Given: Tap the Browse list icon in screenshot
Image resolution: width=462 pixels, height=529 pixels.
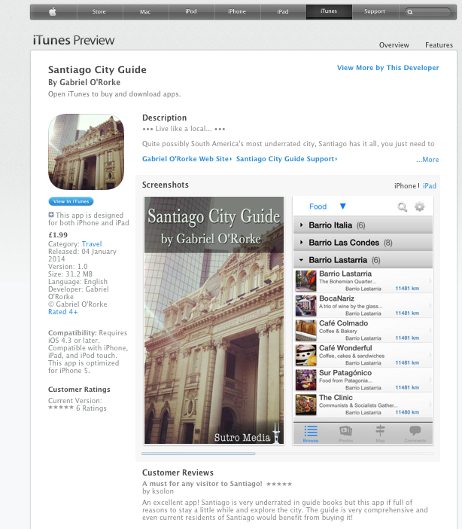Looking at the screenshot, I should click(311, 431).
